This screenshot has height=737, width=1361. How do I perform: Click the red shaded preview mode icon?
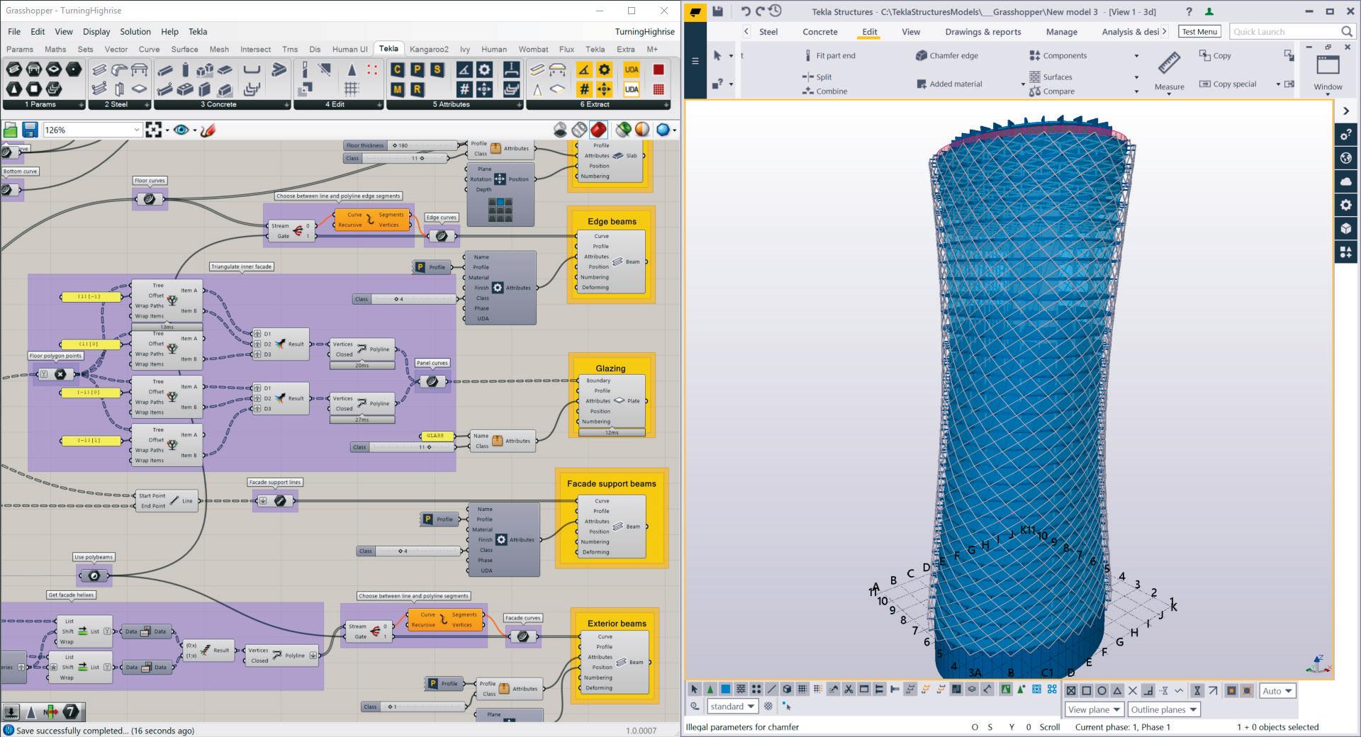tap(598, 130)
